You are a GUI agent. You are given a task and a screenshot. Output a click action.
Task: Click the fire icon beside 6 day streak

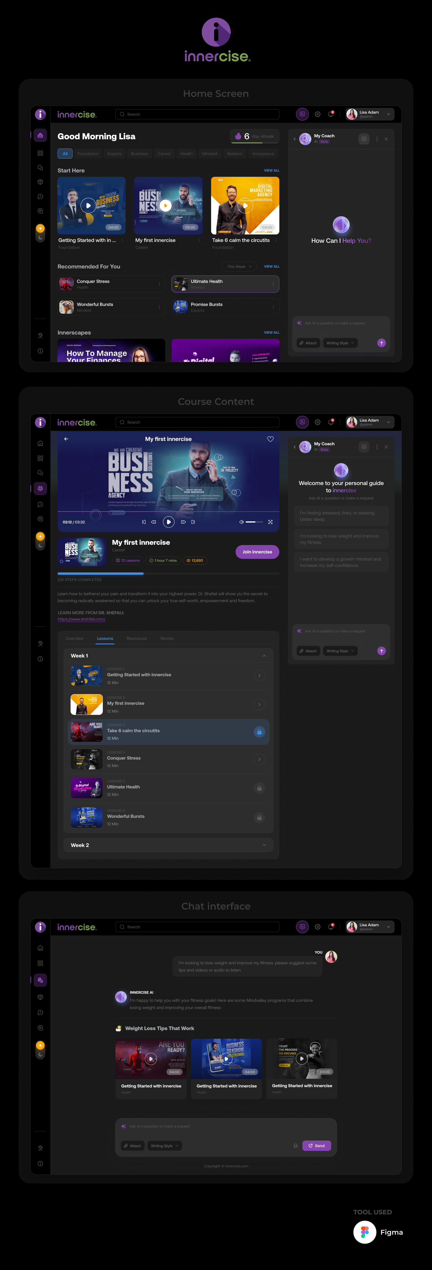coord(238,136)
